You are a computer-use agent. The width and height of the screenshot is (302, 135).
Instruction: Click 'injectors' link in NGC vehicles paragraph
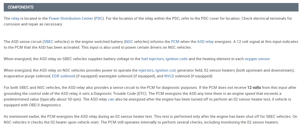click(146, 71)
